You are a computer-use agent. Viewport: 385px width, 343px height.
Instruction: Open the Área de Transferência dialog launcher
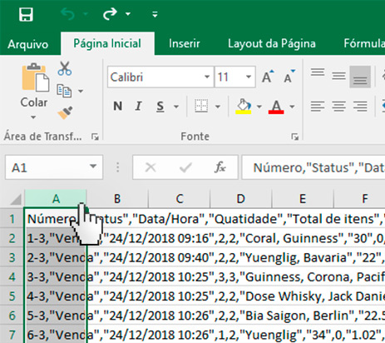click(x=95, y=137)
